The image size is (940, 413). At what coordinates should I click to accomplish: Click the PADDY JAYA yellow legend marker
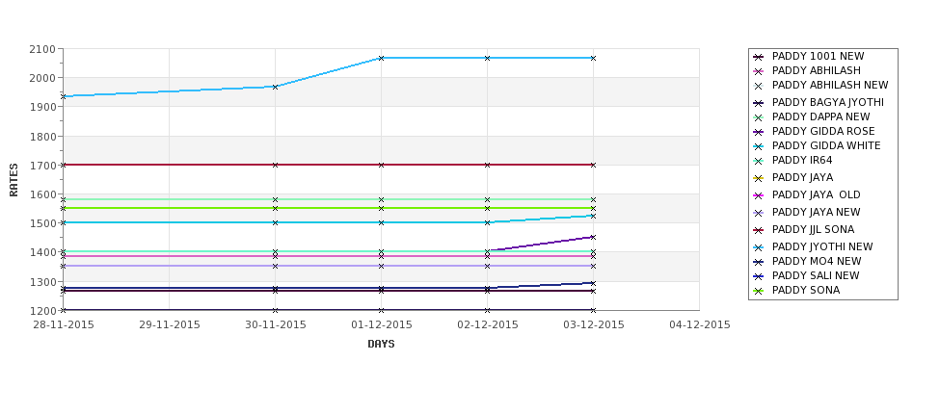[x=758, y=178]
